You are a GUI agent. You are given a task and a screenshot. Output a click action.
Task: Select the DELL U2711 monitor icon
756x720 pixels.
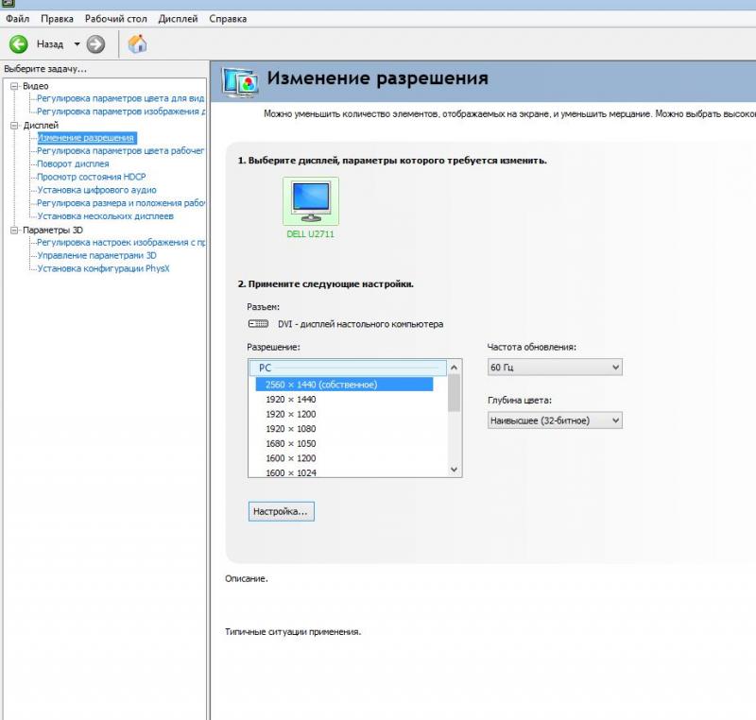(311, 201)
